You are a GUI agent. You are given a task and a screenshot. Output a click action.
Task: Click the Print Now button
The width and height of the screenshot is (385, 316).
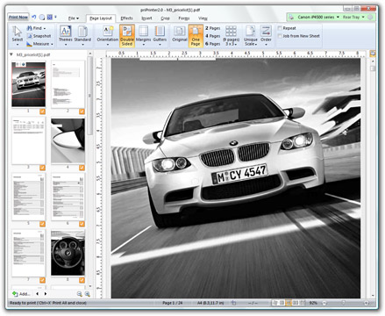point(18,18)
